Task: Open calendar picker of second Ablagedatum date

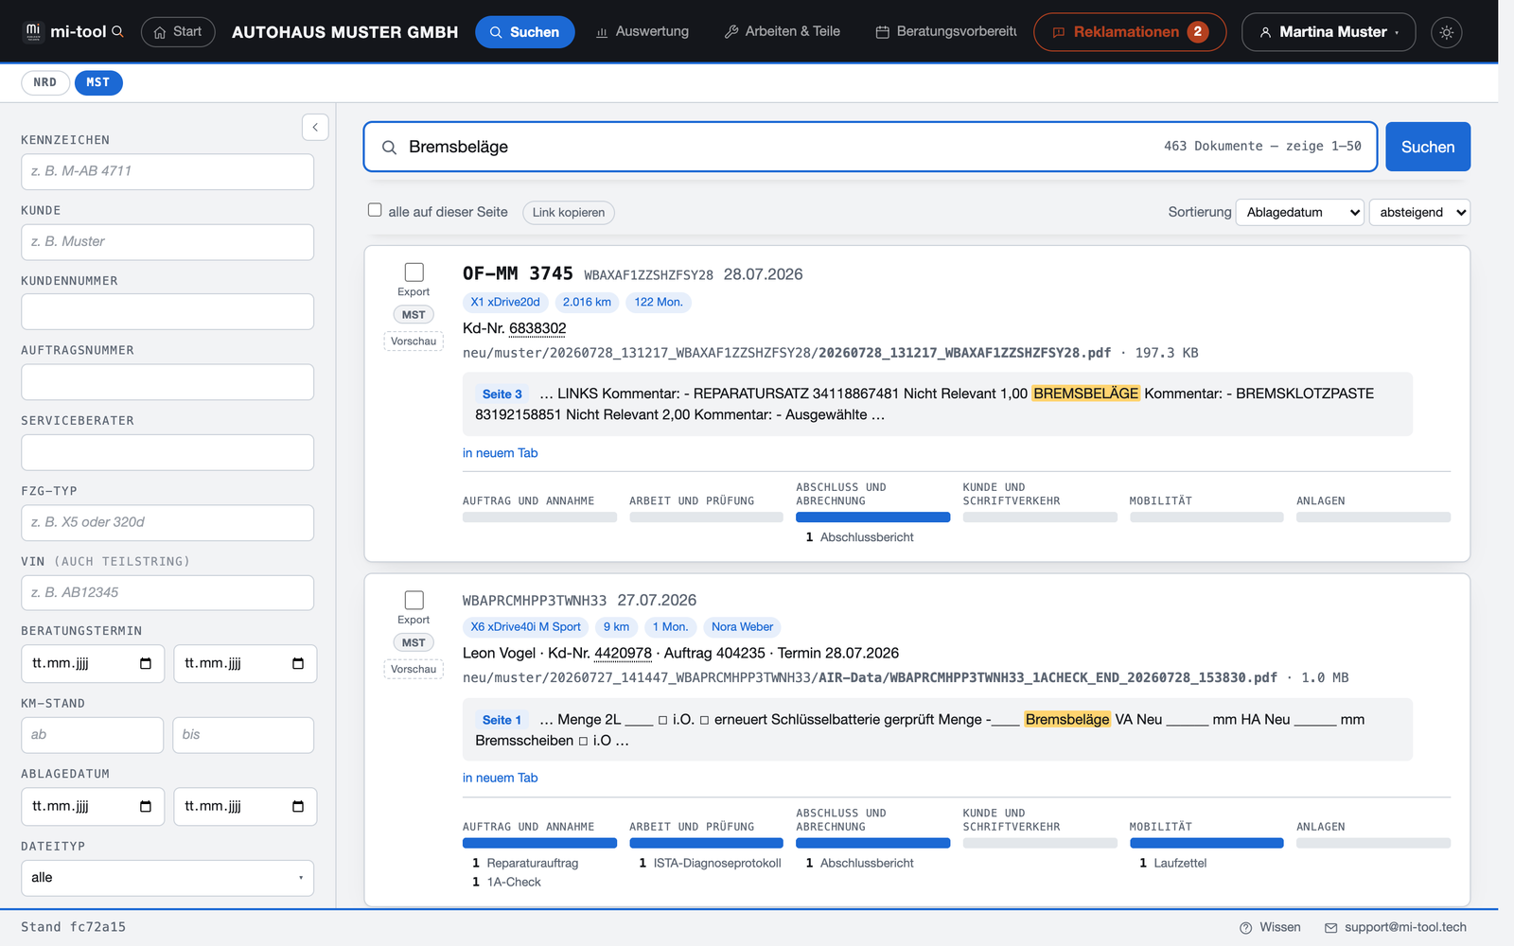Action: [x=298, y=806]
